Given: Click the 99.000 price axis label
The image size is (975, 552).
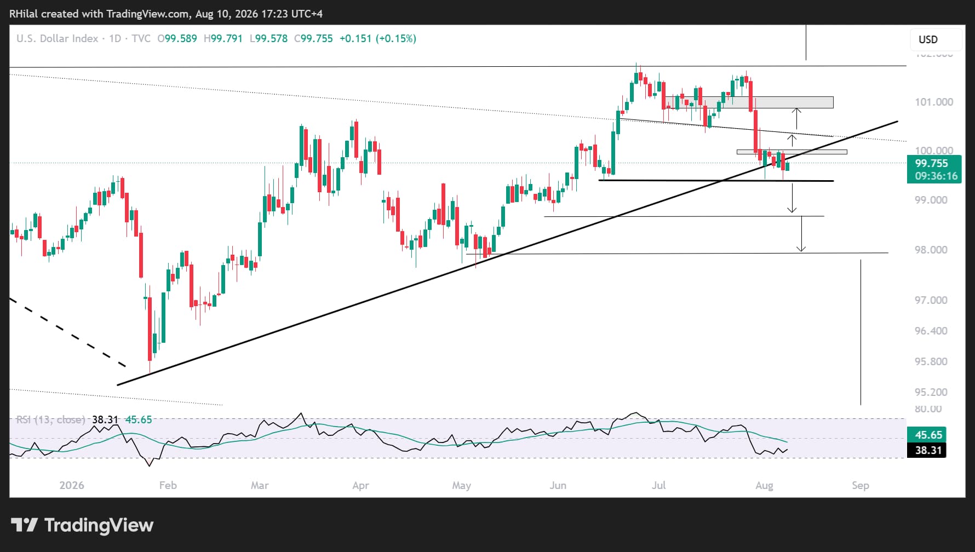Looking at the screenshot, I should click(x=931, y=200).
